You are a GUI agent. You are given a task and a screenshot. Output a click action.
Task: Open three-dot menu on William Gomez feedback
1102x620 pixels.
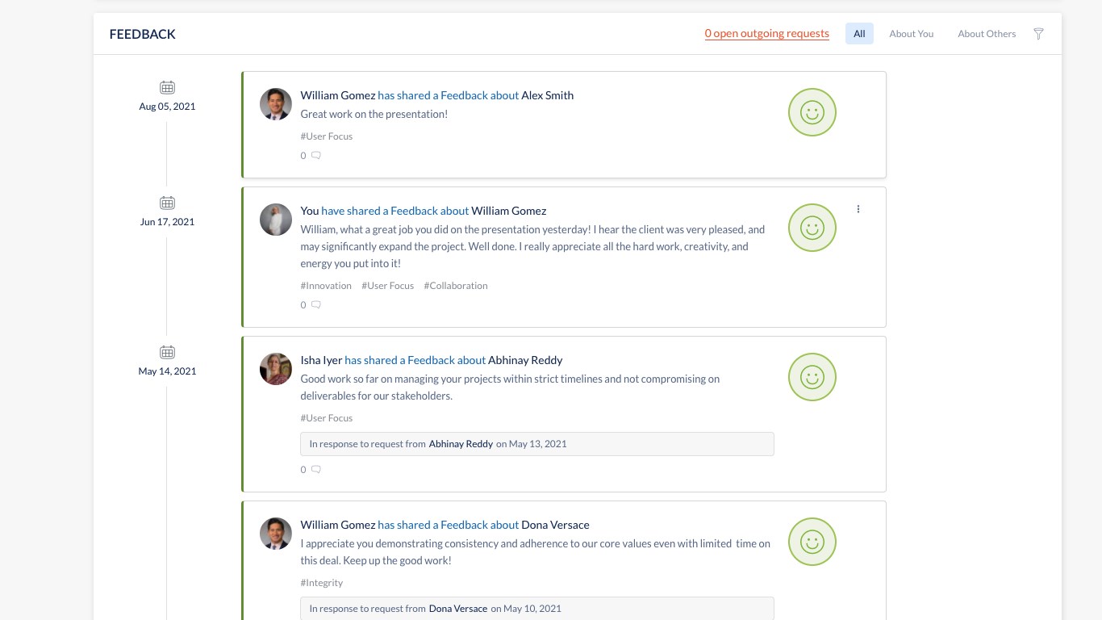858,209
